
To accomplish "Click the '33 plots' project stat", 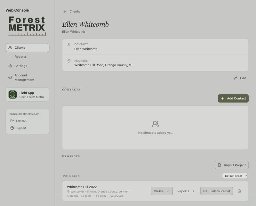I will point(86,196).
